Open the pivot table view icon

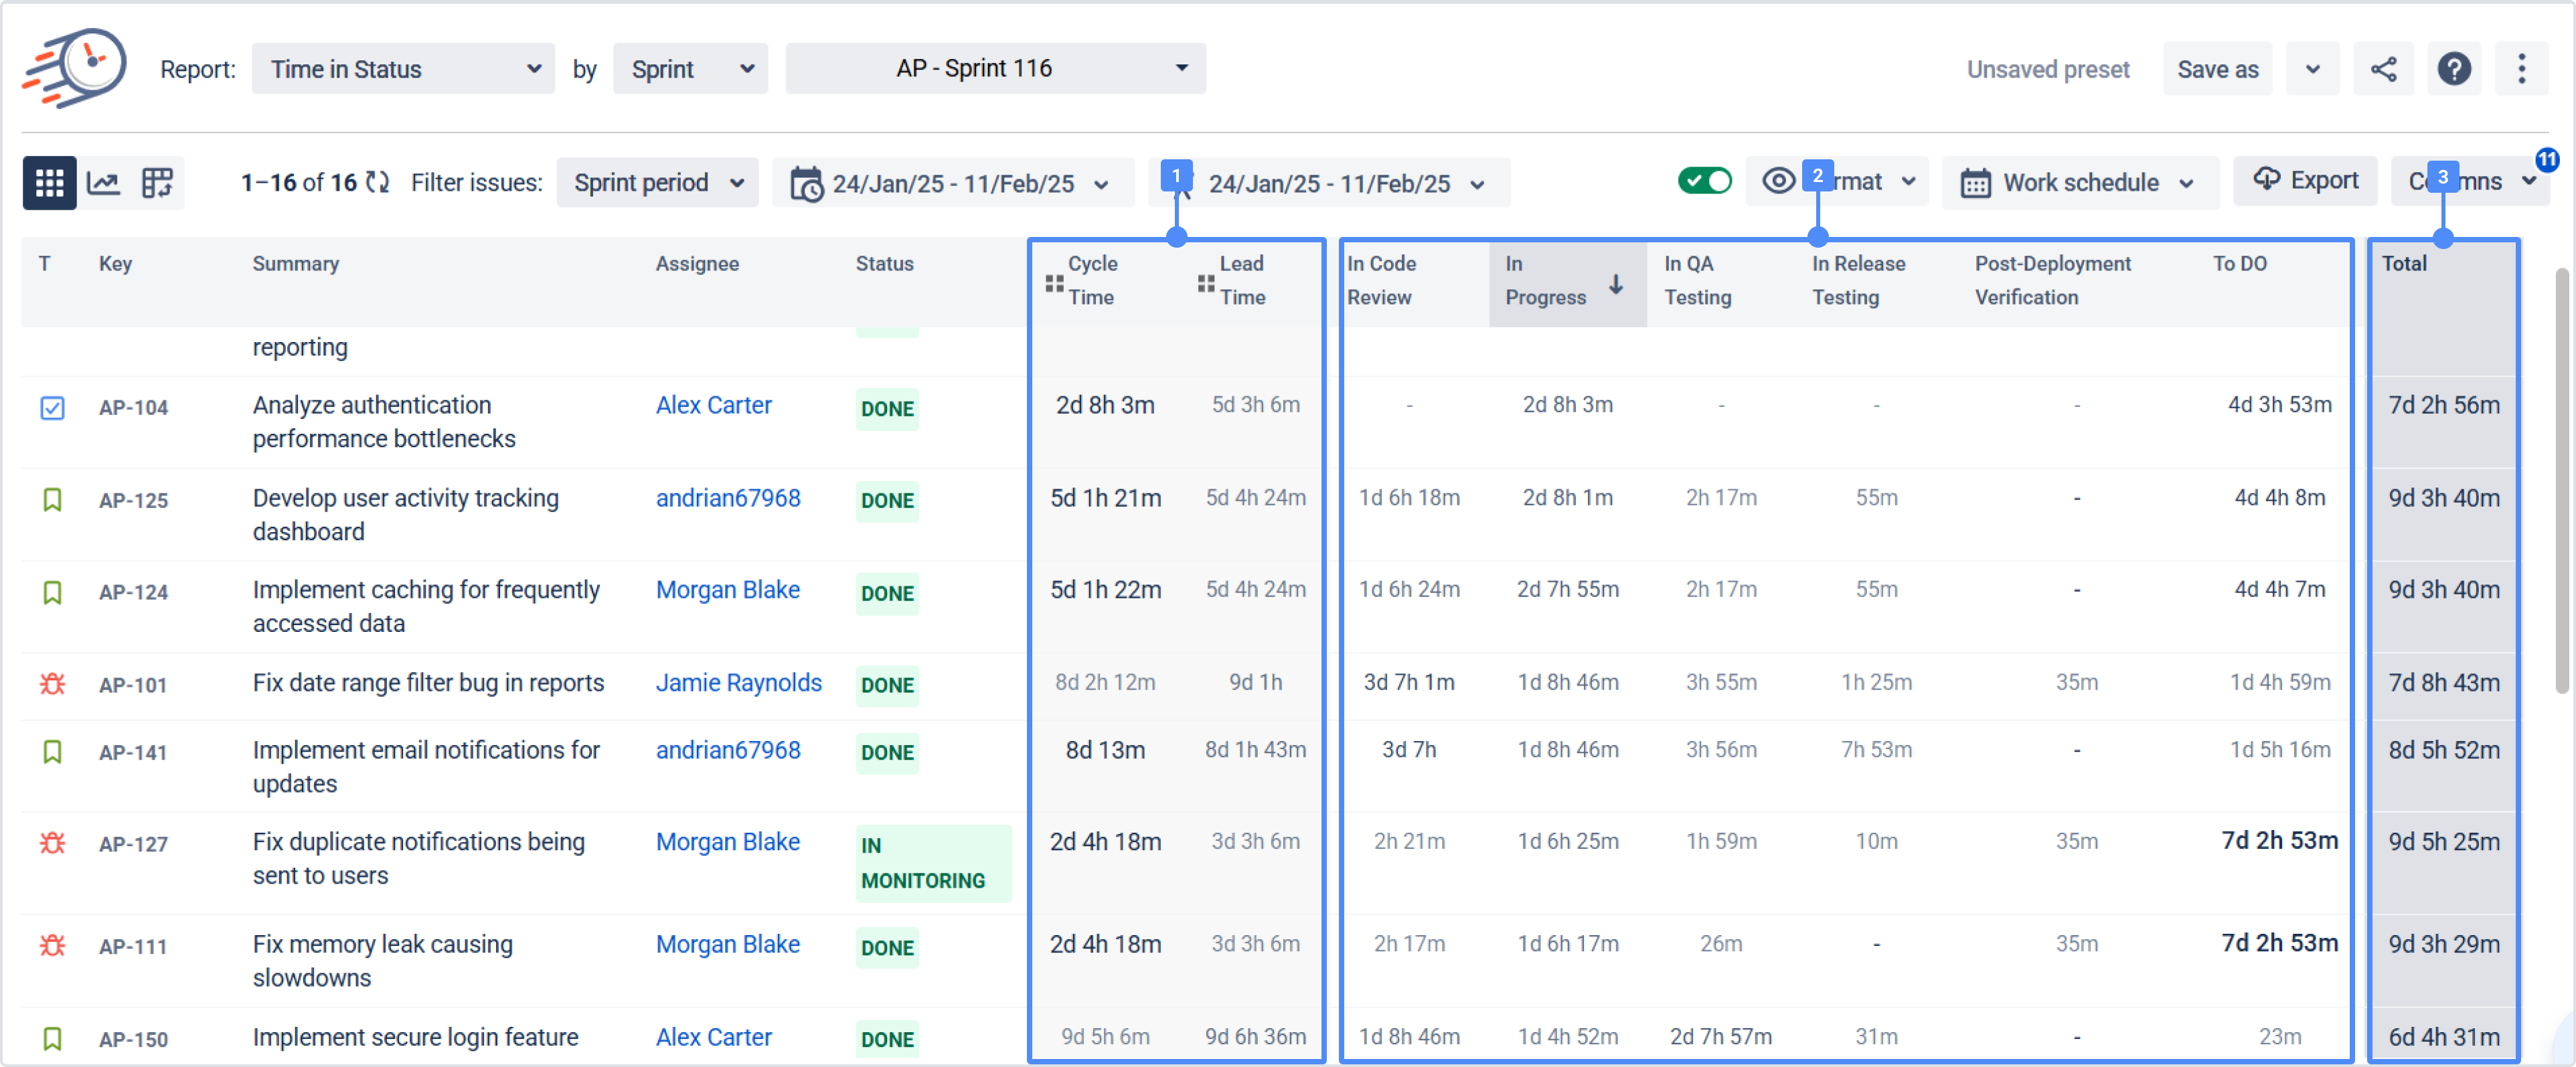(x=157, y=183)
